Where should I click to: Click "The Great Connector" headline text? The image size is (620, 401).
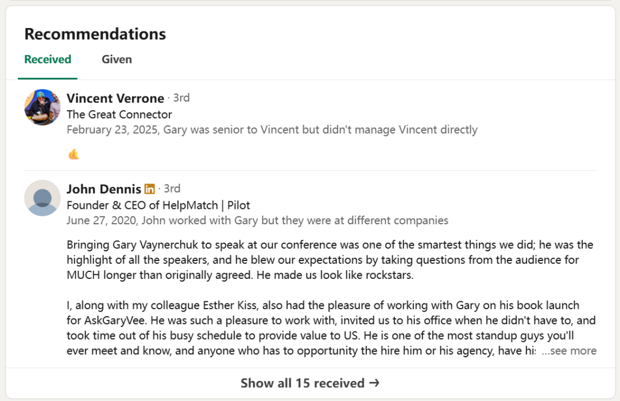(x=119, y=114)
